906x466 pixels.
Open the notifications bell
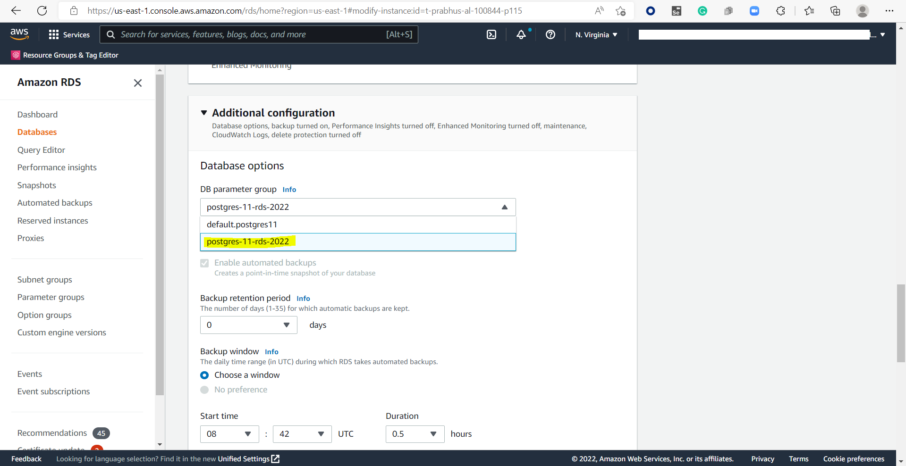coord(521,34)
